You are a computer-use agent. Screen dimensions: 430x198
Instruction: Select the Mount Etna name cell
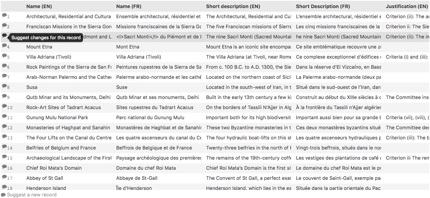click(x=39, y=47)
